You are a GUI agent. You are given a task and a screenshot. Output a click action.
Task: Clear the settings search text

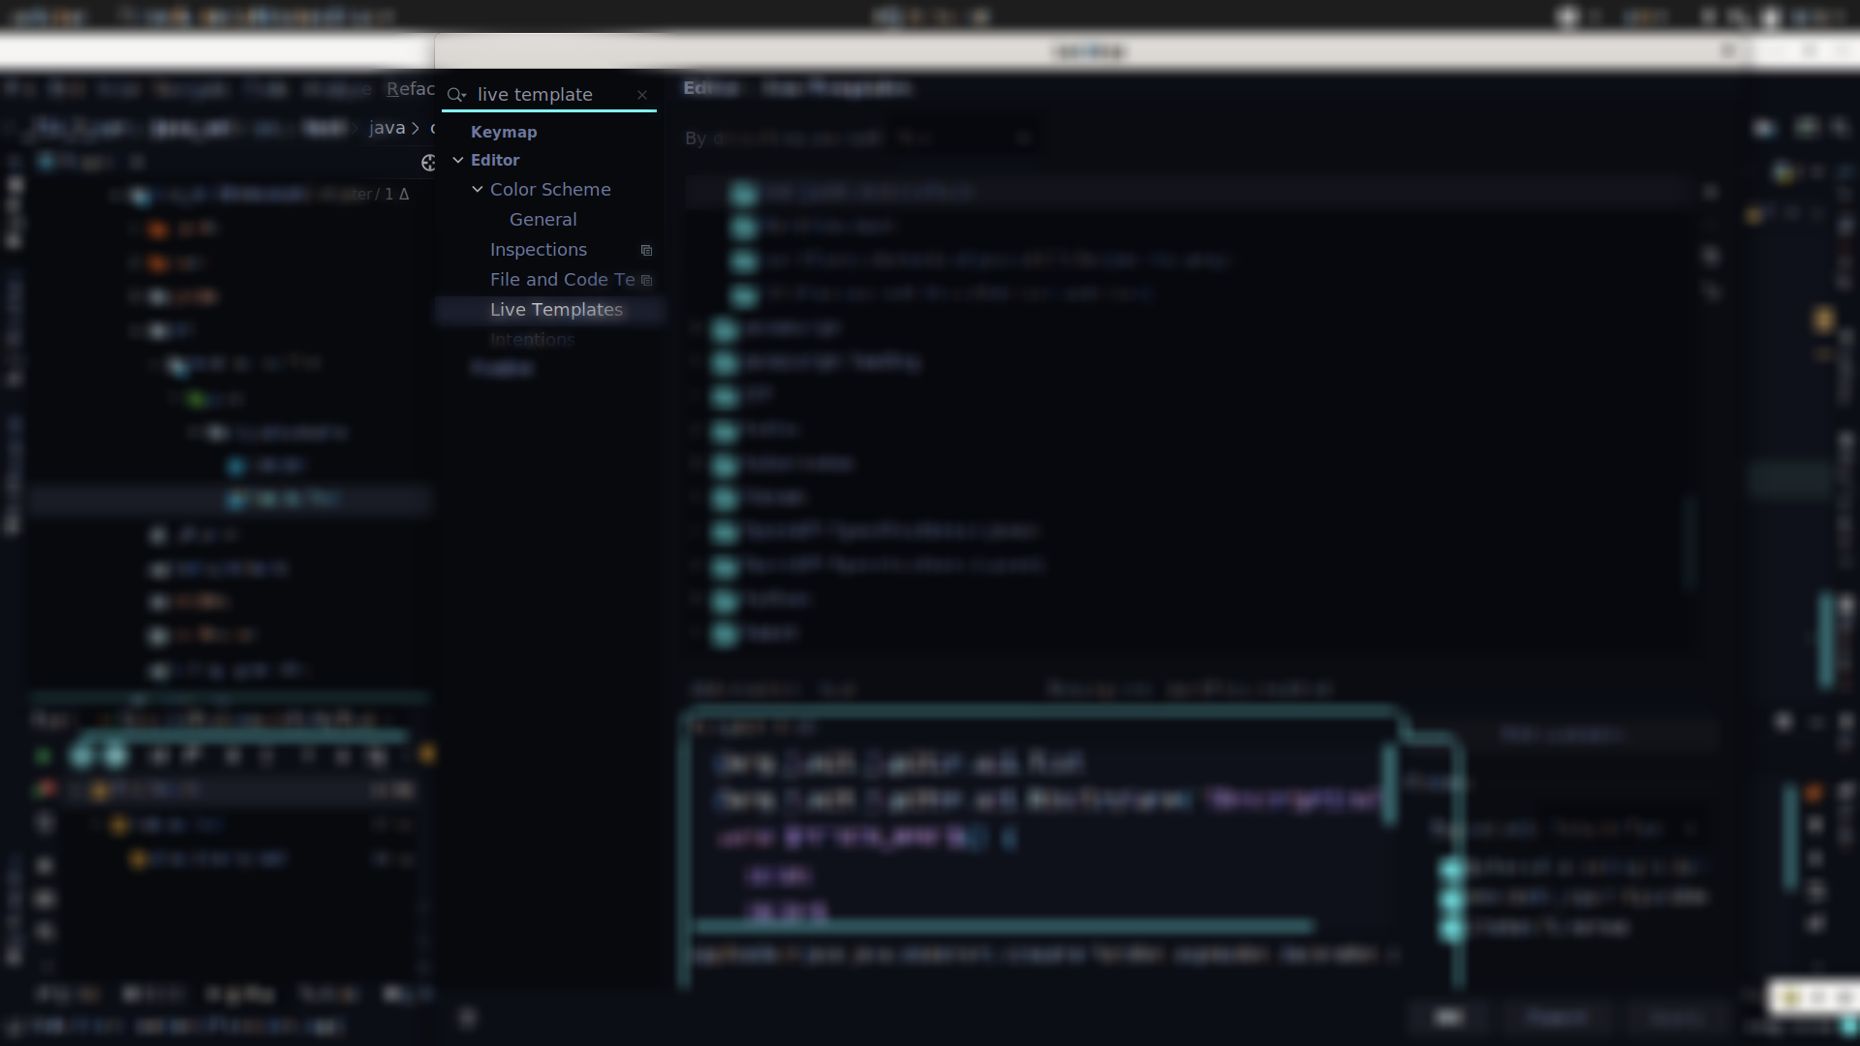pos(641,95)
